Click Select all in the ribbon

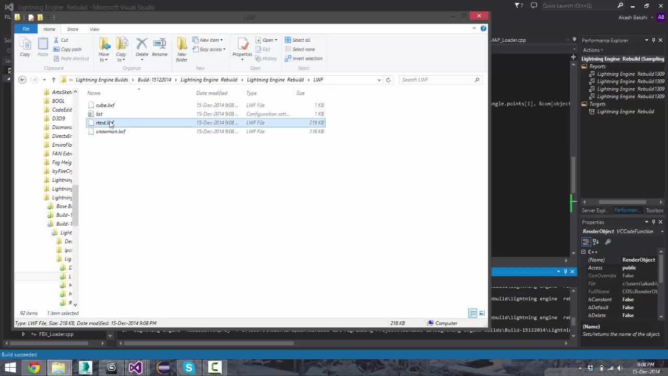[297, 40]
